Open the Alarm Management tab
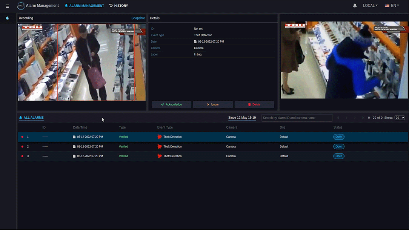Screen dimensions: 409x230 pyautogui.click(x=85, y=6)
